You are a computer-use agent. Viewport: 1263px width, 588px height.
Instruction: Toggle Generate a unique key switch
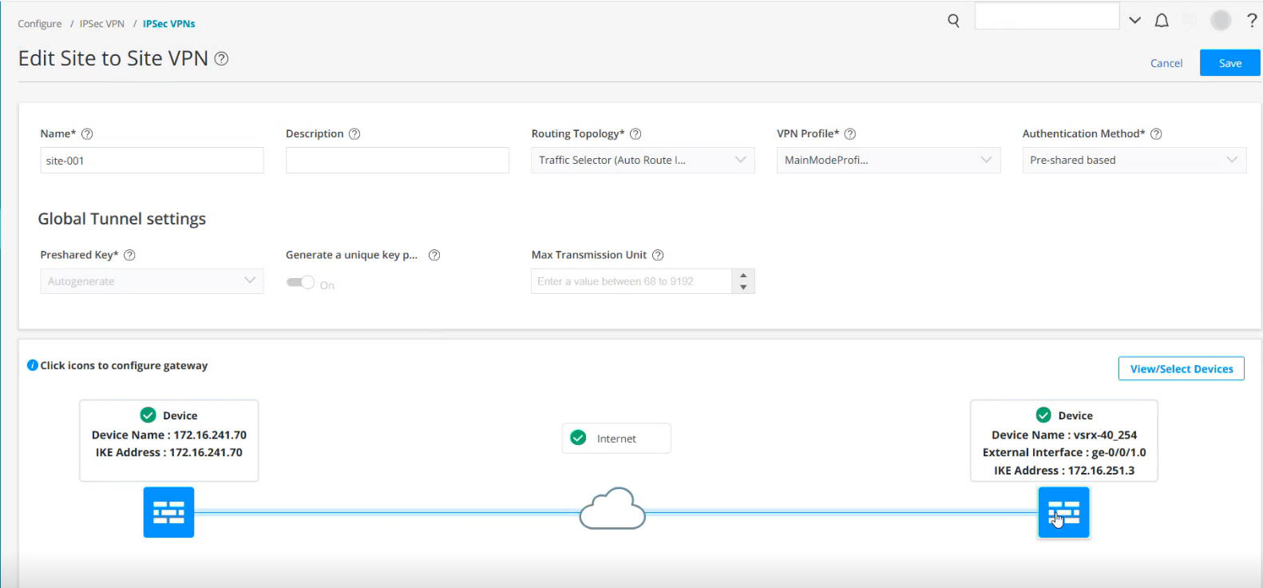click(301, 283)
